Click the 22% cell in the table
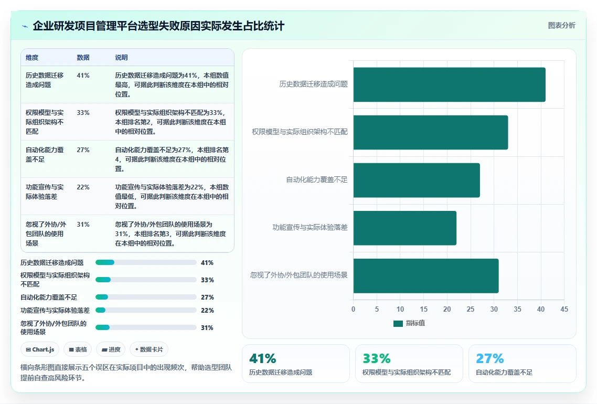Image resolution: width=597 pixels, height=404 pixels. 83,187
